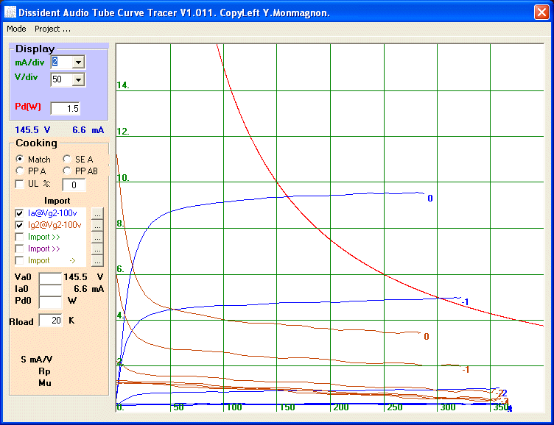This screenshot has width=554, height=425.
Task: Click the blue curve label 0
Action: pyautogui.click(x=430, y=199)
